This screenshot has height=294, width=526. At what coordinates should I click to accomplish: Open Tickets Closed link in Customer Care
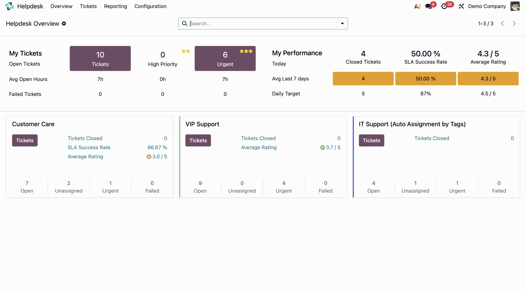pyautogui.click(x=85, y=138)
